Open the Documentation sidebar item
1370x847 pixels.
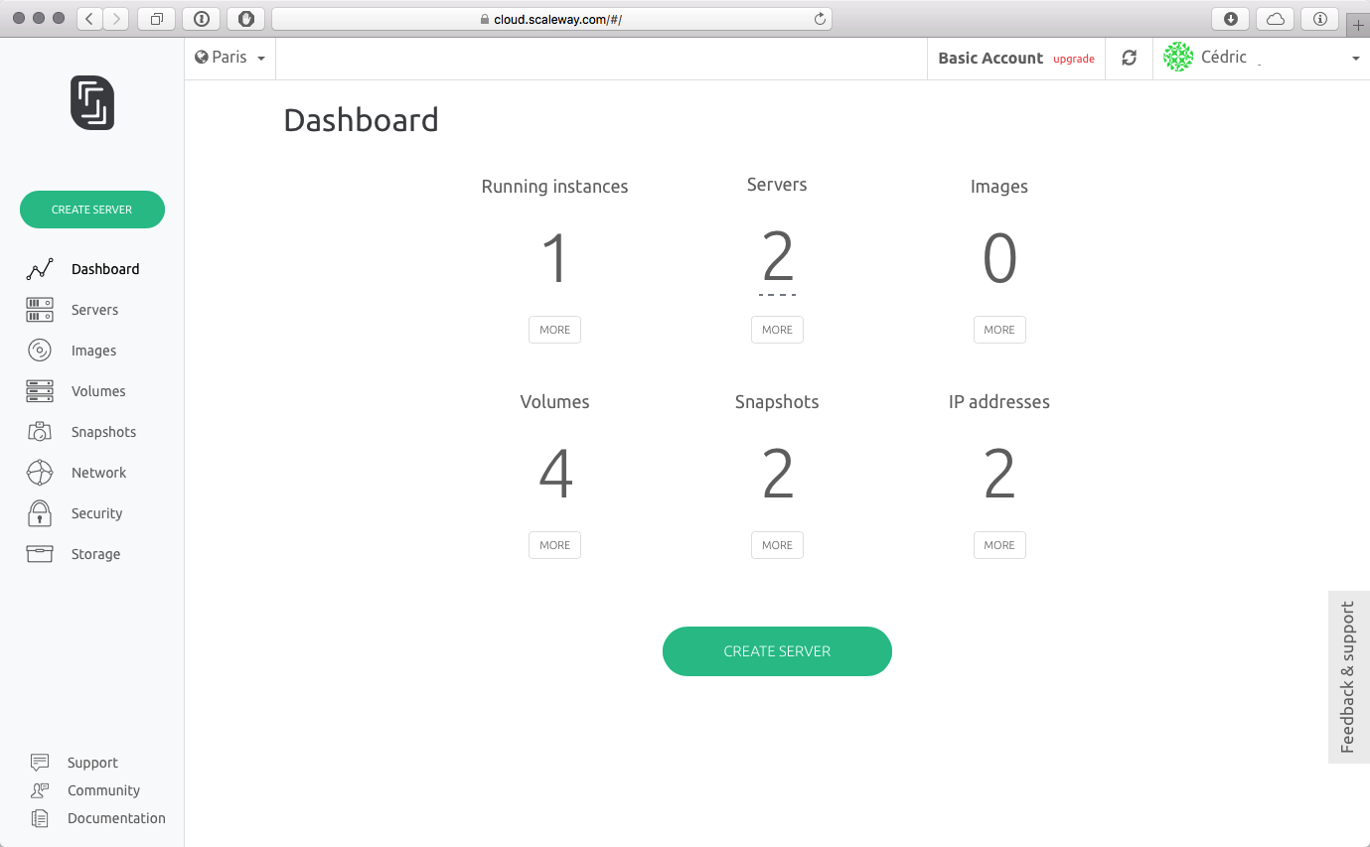point(116,818)
